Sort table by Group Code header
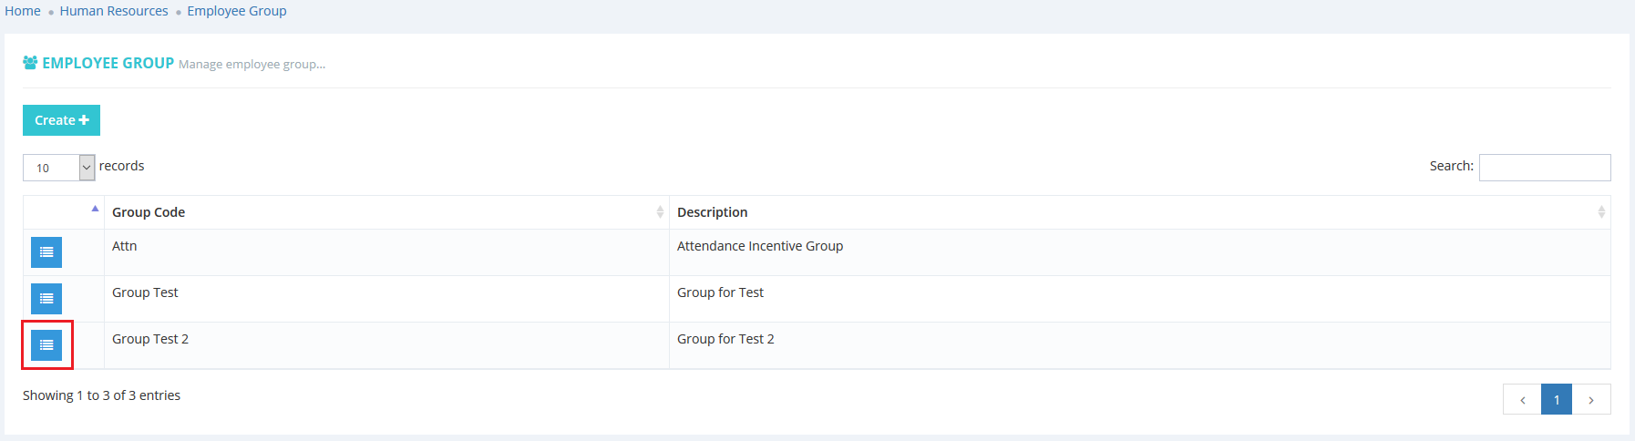Viewport: 1635px width, 441px height. tap(149, 212)
